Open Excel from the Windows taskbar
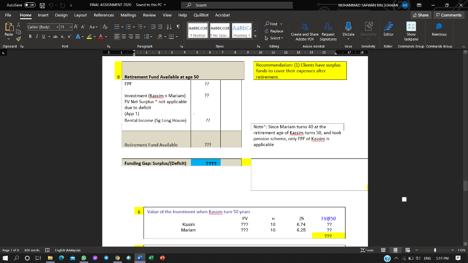Viewport: 468px width, 263px height. pos(150,258)
